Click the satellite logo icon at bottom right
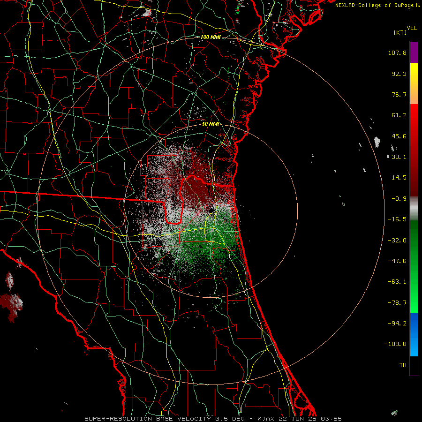Screen dimensions: 422x422 click(394, 413)
